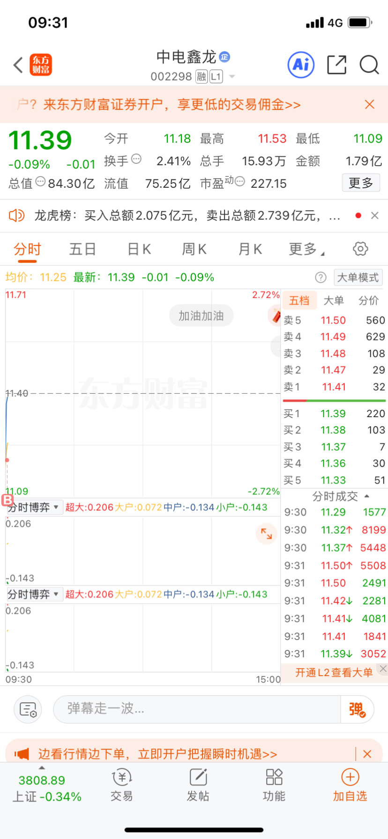Toggle 大单模式 button
The image size is (388, 839).
point(358,278)
